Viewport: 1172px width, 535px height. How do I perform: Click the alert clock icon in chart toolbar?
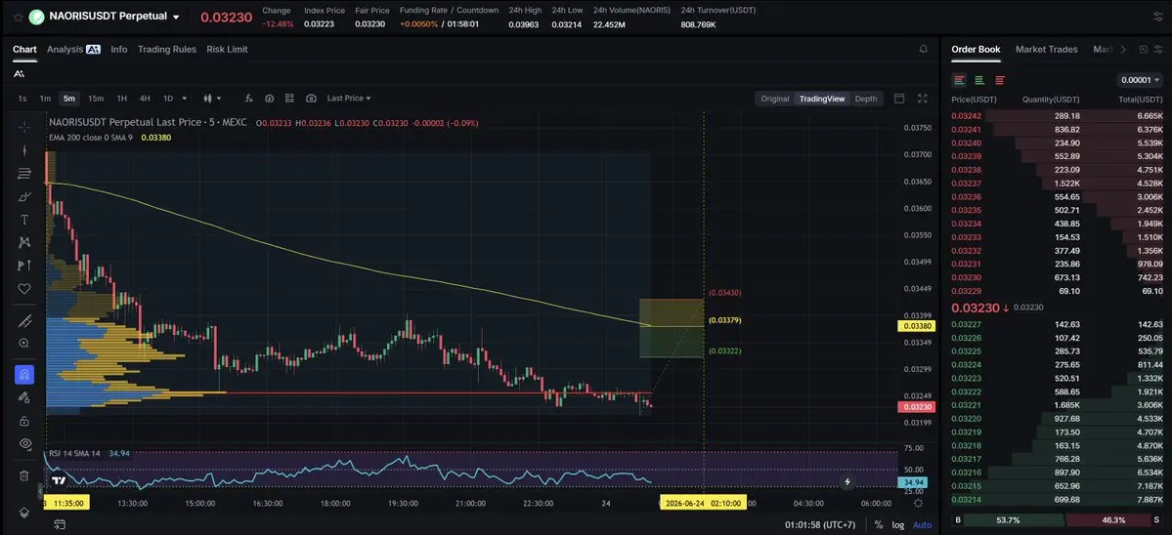[x=269, y=99]
